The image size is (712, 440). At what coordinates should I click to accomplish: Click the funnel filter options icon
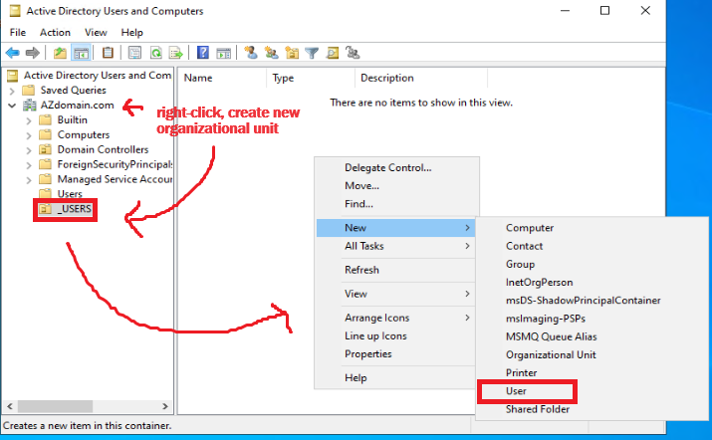click(312, 53)
